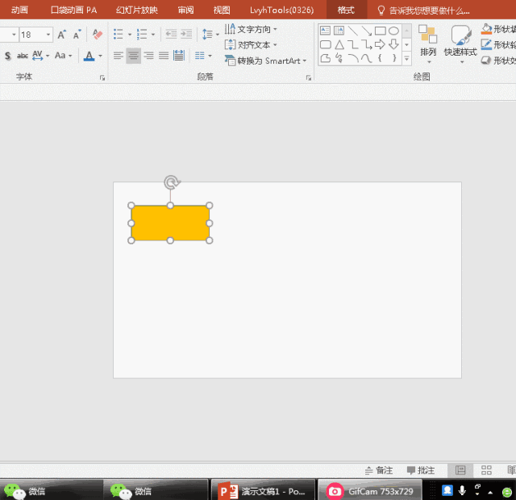This screenshot has width=516, height=500.
Task: Open the 排列 arrange tool
Action: 427,40
